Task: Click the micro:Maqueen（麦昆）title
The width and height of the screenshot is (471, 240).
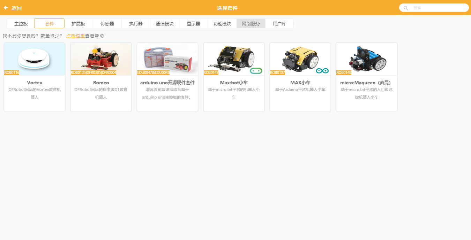Action: coord(367,83)
